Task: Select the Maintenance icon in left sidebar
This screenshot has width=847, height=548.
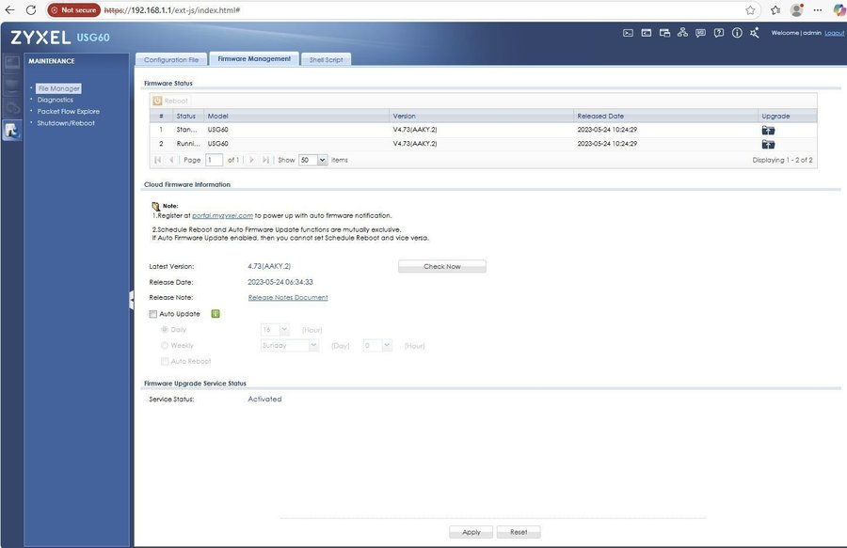Action: tap(11, 131)
